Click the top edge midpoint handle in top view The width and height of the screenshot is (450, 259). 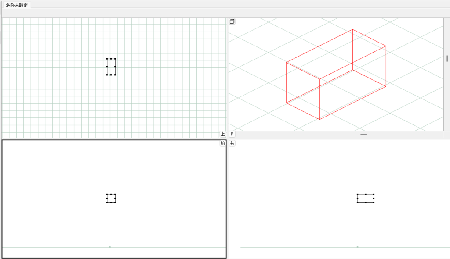coord(111,59)
